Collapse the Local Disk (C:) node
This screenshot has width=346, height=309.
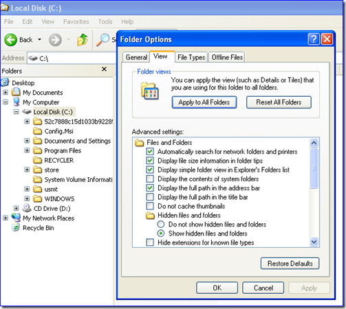click(16, 112)
